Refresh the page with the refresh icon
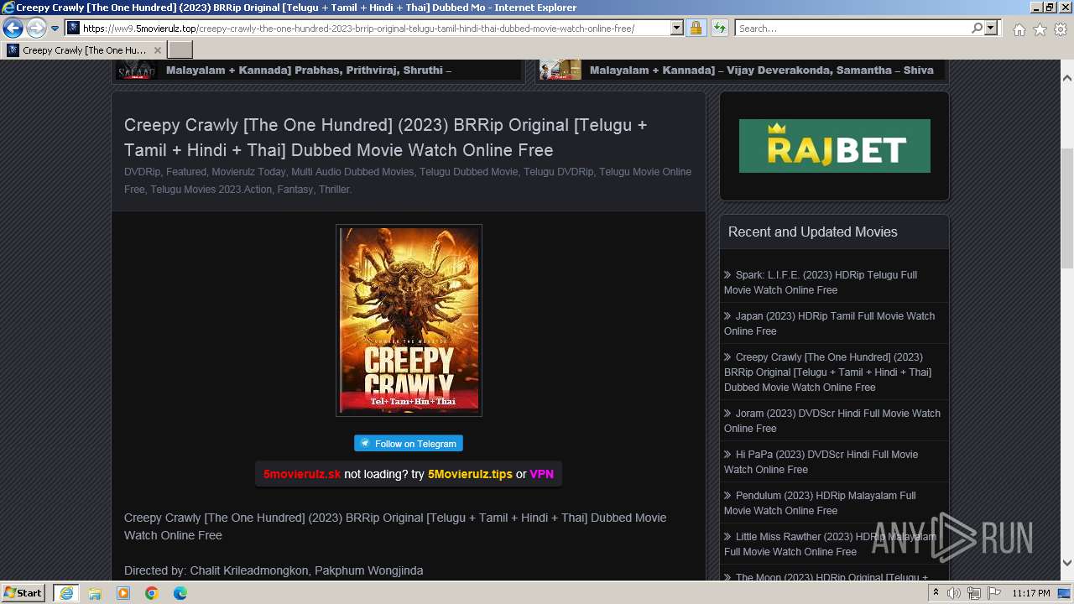Viewport: 1074px width, 604px height. click(719, 29)
